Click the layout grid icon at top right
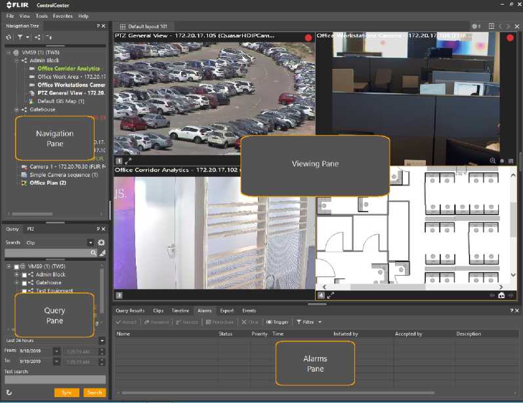This screenshot has height=403, width=523. 491,26
